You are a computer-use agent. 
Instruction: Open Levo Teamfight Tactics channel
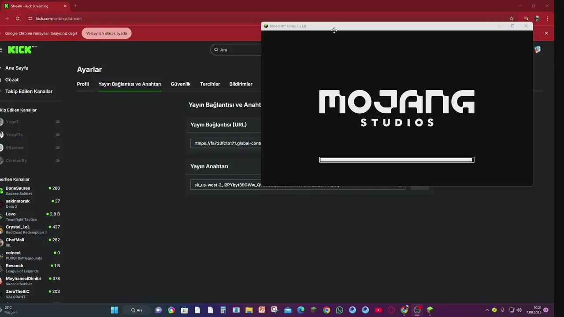(30, 216)
